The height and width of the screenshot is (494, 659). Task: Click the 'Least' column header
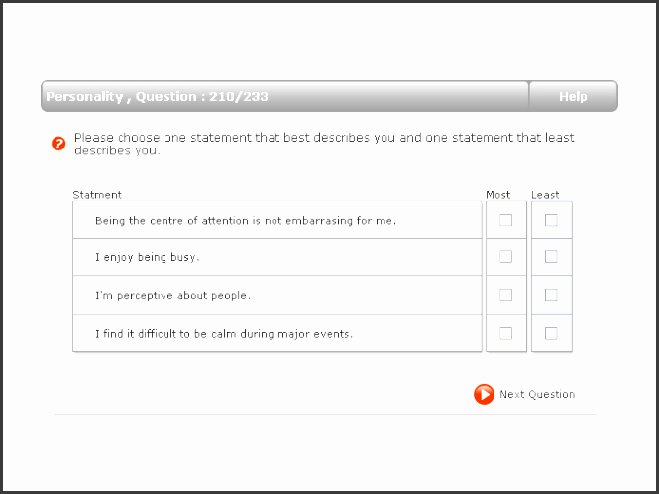click(x=545, y=195)
